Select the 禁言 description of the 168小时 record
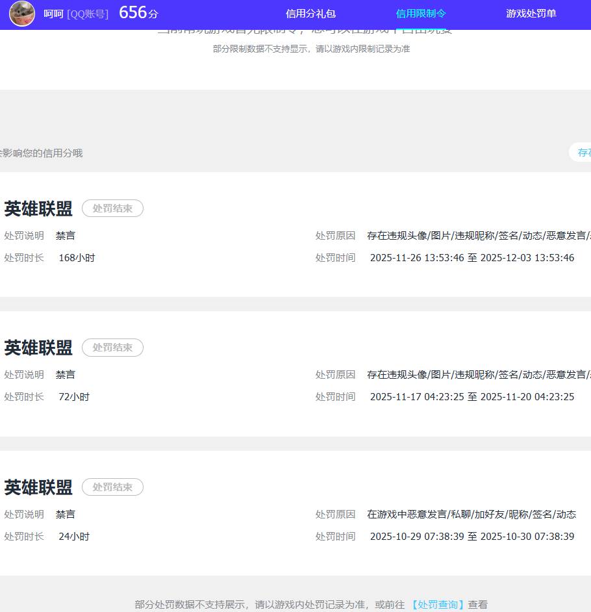Screen dimensions: 591x612 65,236
